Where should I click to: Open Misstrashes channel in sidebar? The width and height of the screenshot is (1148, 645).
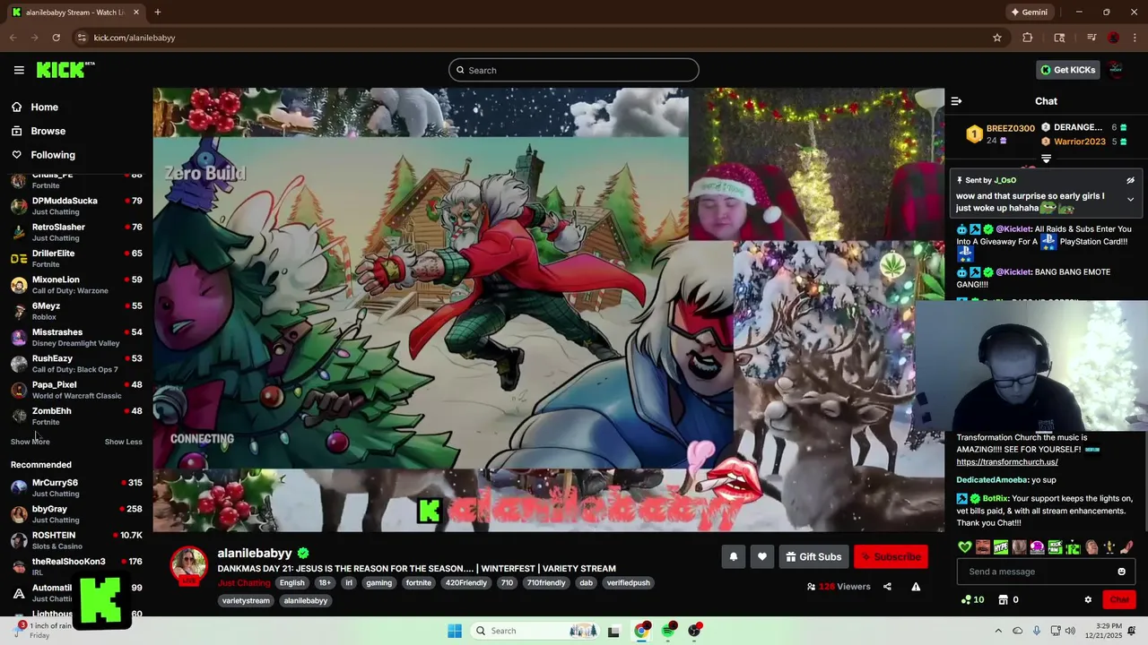tap(76, 337)
